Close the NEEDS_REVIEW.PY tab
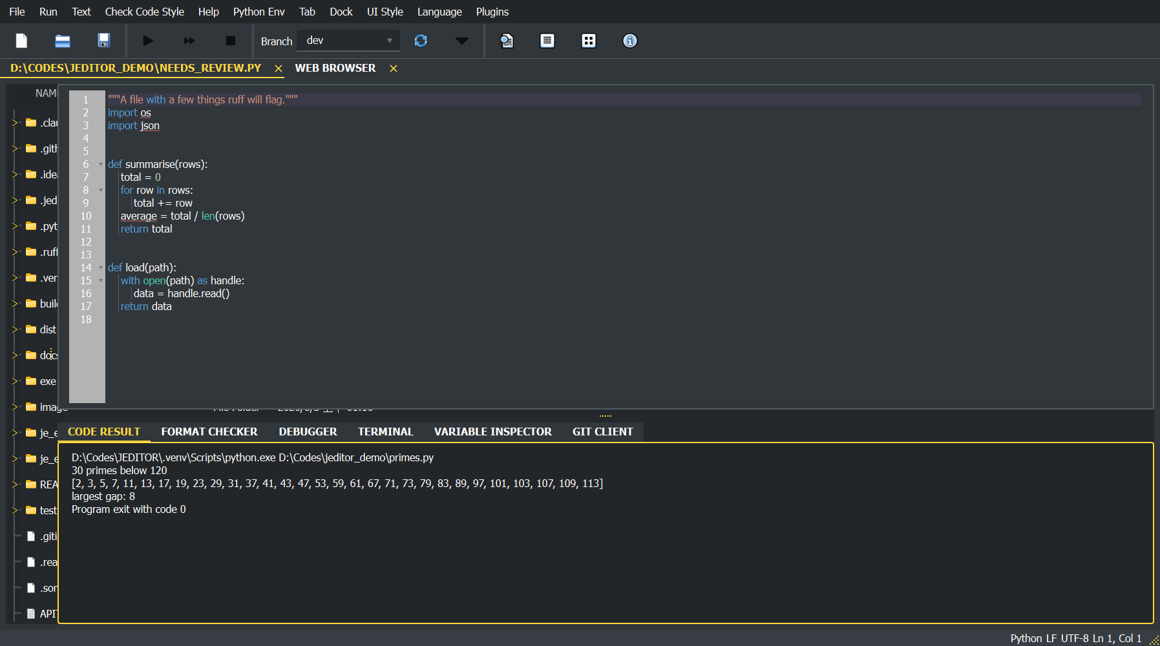The height and width of the screenshot is (646, 1160). pos(279,68)
